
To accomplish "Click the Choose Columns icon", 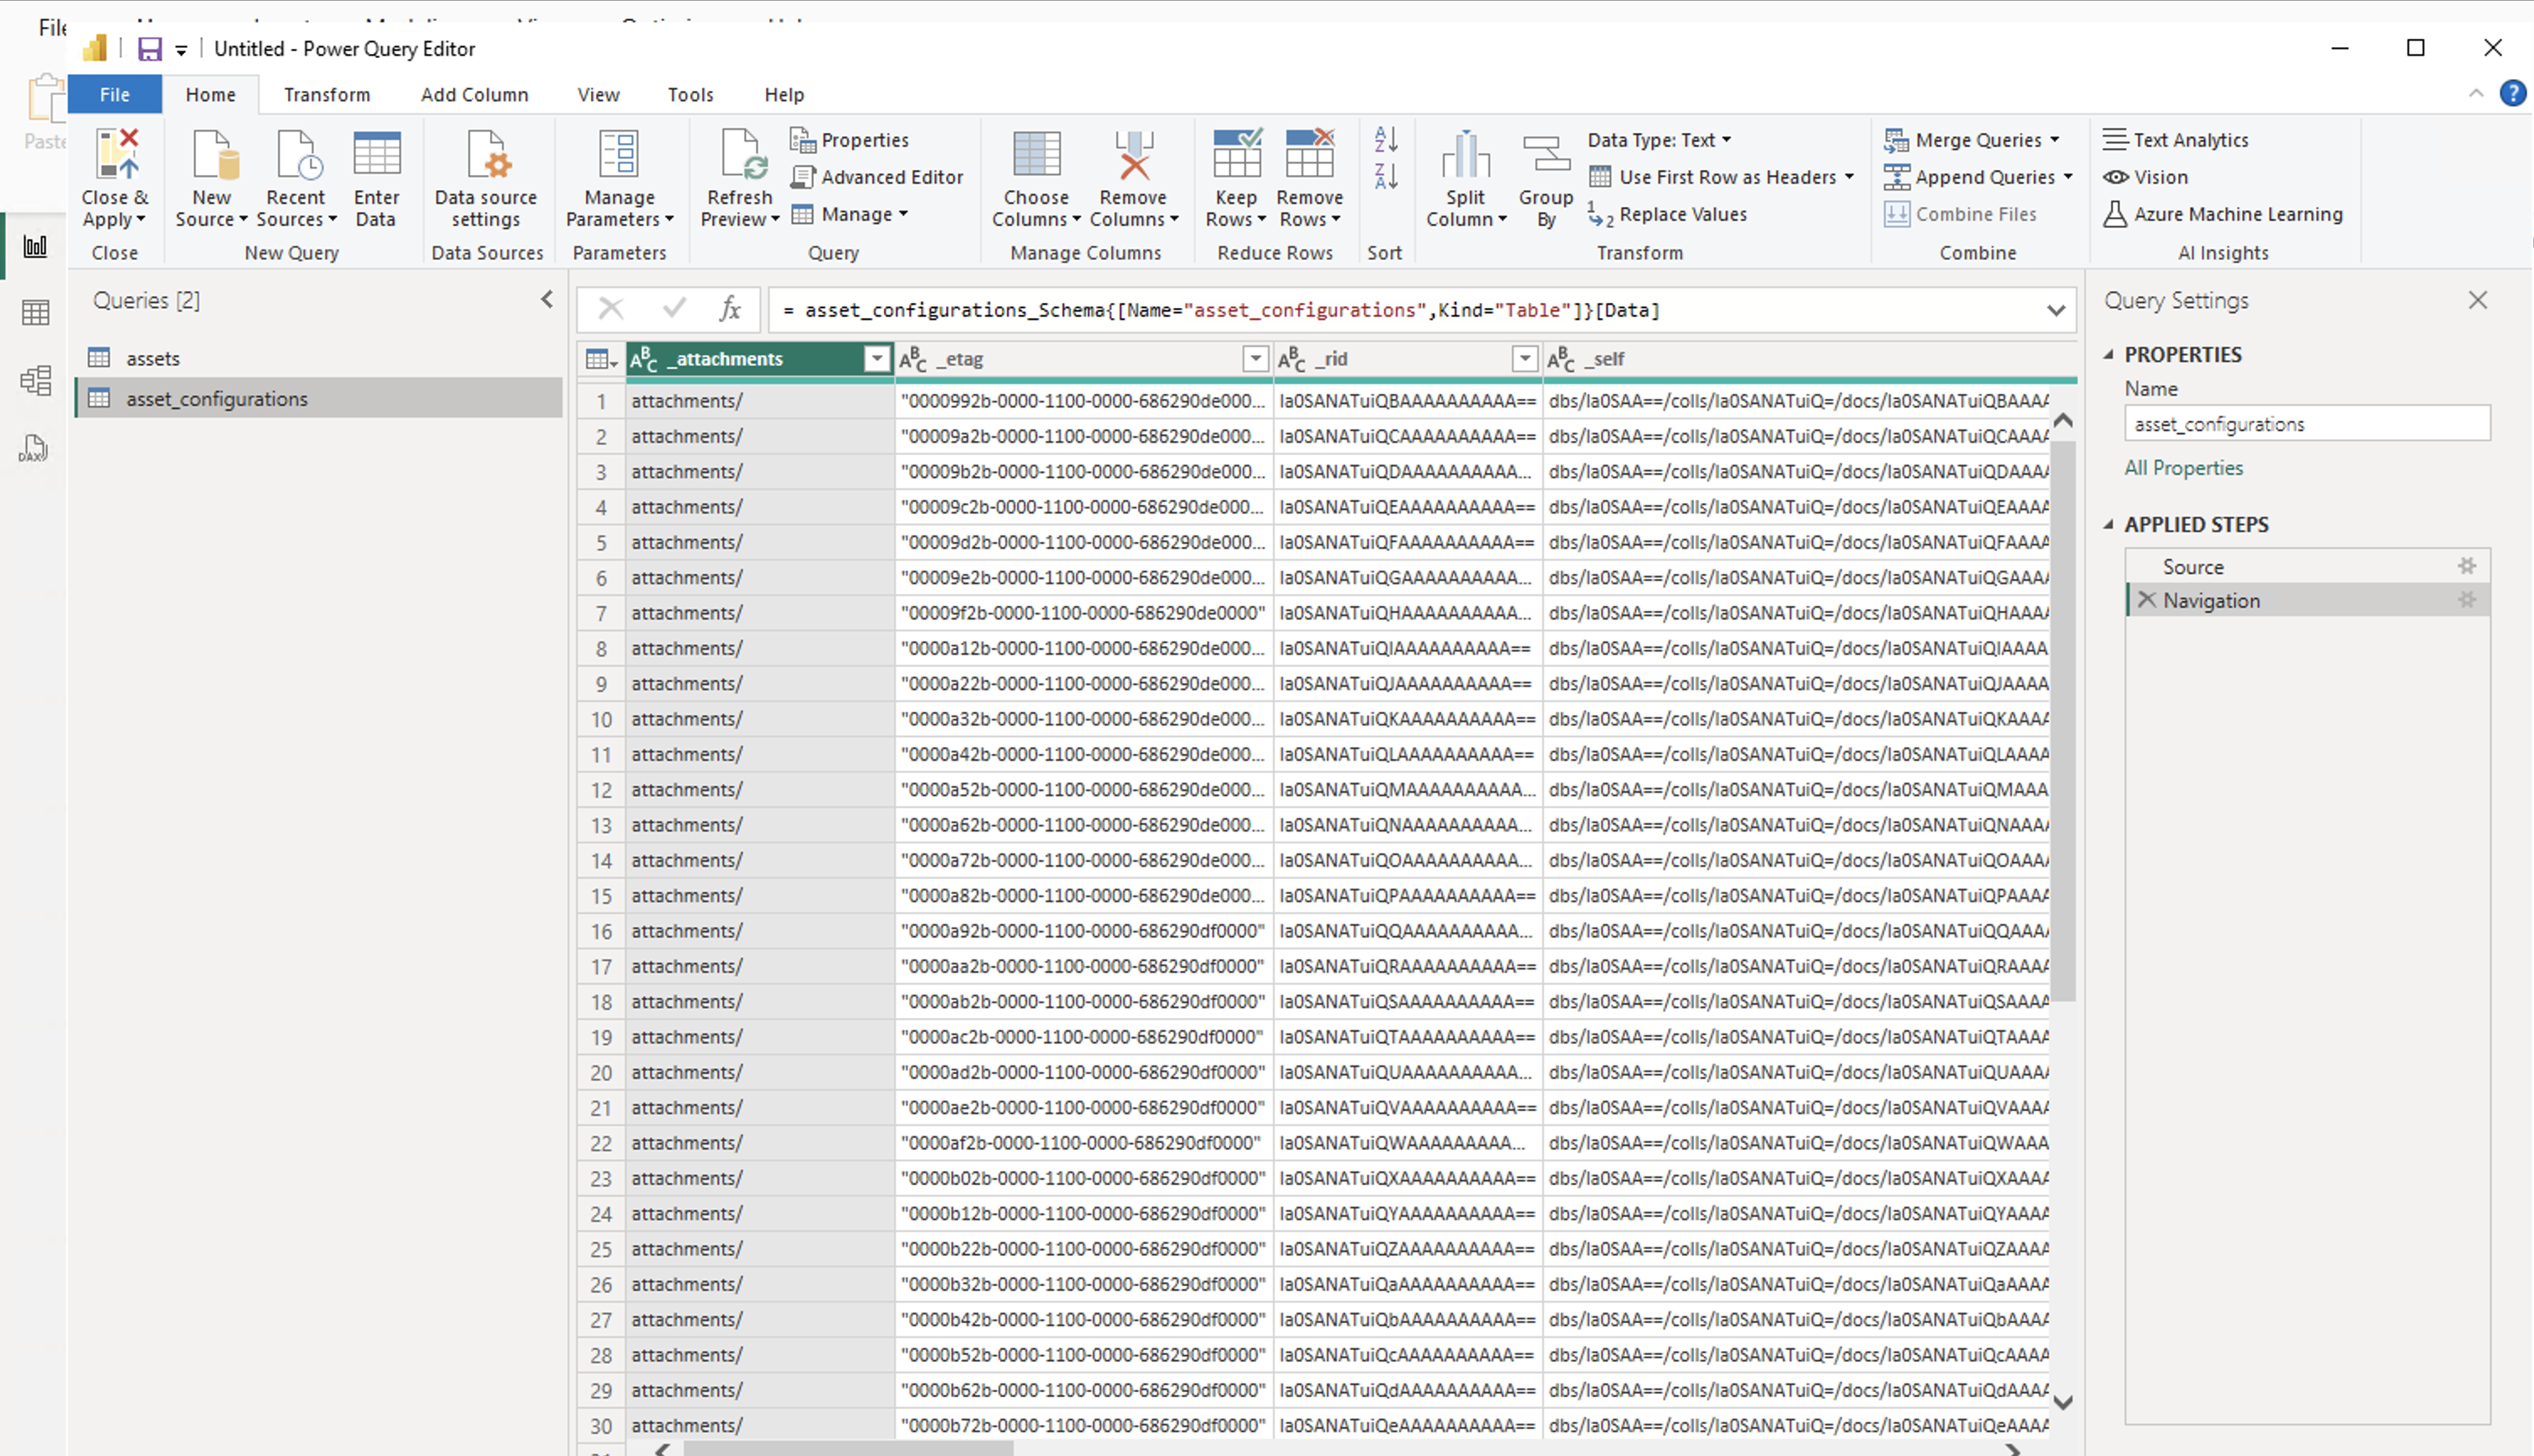I will point(1037,154).
